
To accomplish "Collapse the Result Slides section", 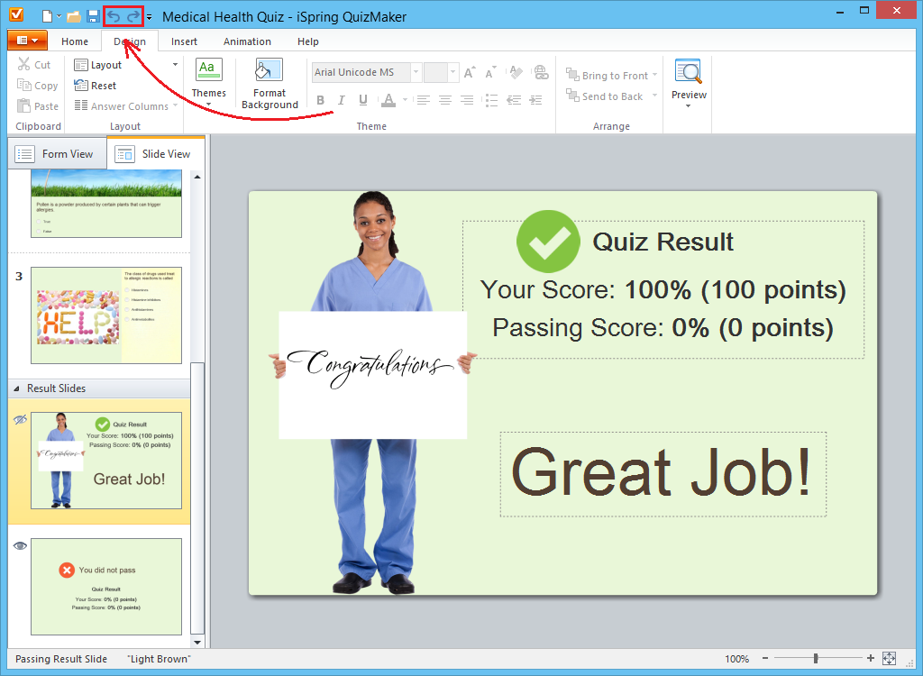I will point(16,388).
